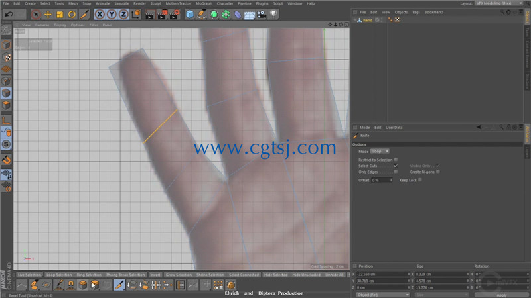The width and height of the screenshot is (531, 298).
Task: Toggle the X axis lock
Action: (x=100, y=14)
